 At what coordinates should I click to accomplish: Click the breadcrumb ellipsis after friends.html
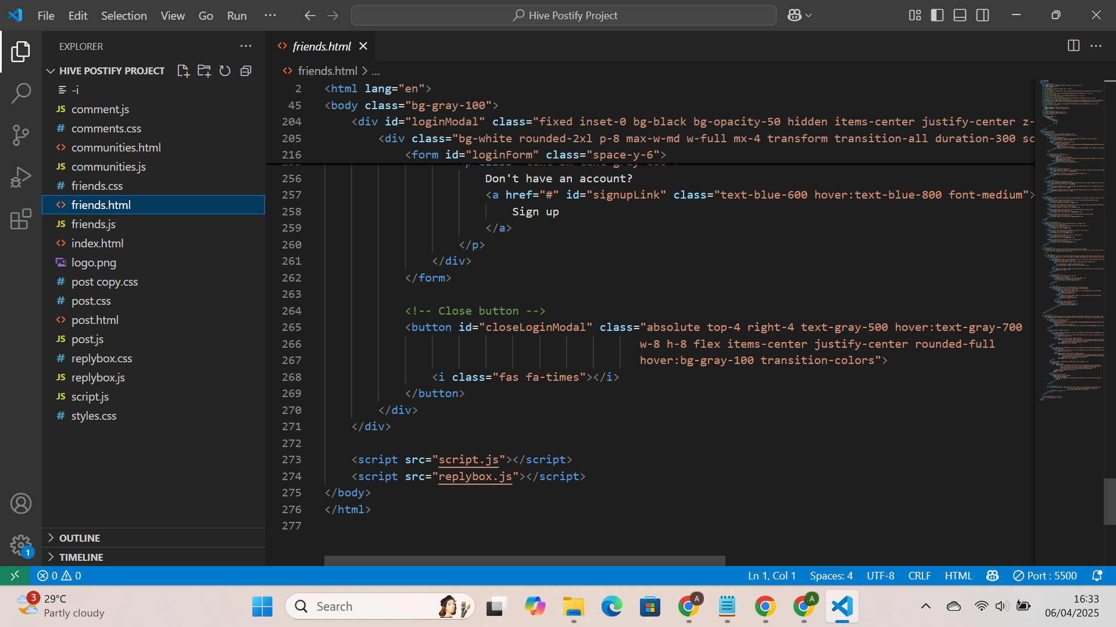(x=376, y=71)
